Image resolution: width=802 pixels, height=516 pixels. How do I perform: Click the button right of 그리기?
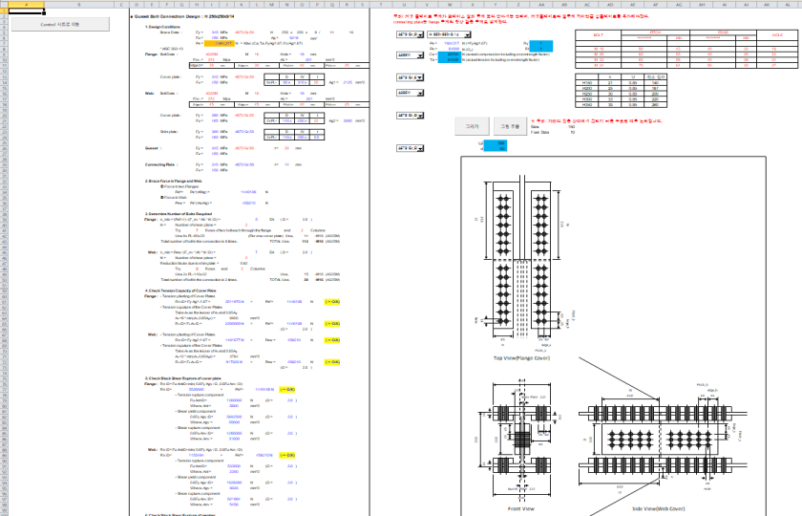point(509,126)
